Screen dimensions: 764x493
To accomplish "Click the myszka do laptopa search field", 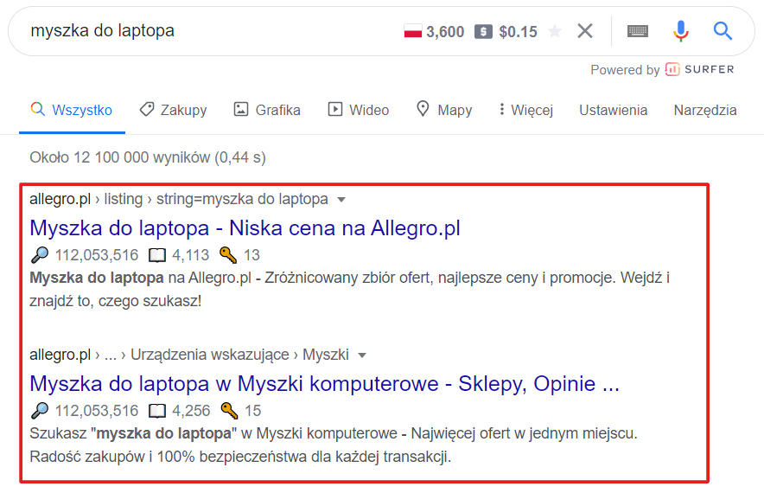I will click(209, 31).
